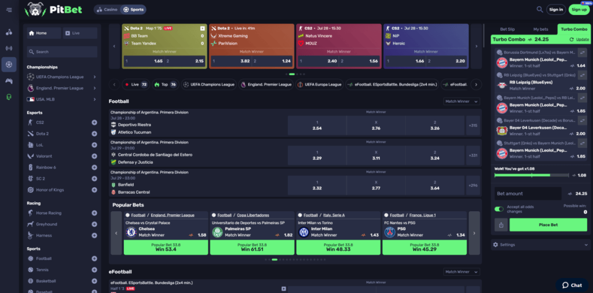Viewport: 593px width, 293px height.
Task: Click the plus icon beside Tennis
Action: click(x=94, y=270)
